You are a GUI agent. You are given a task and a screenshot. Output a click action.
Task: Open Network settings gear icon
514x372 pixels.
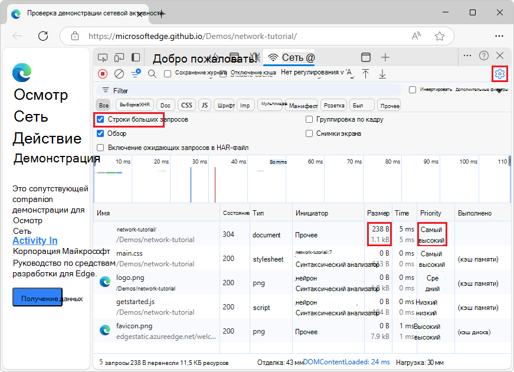[500, 74]
